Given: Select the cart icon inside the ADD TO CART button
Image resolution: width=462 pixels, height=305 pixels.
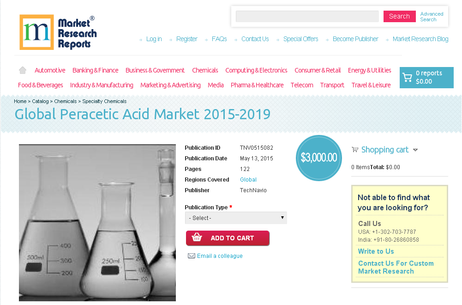Looking at the screenshot, I should click(x=198, y=238).
